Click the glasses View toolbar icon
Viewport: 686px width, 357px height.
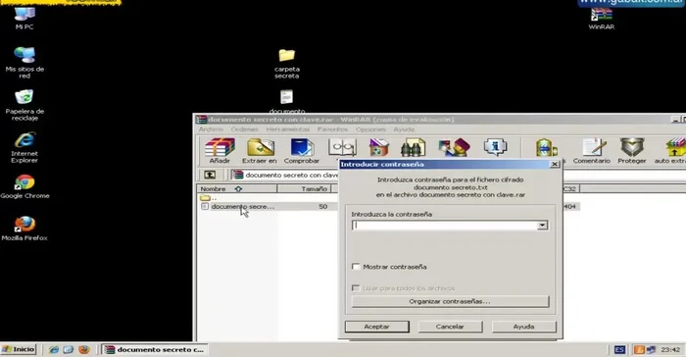click(343, 148)
